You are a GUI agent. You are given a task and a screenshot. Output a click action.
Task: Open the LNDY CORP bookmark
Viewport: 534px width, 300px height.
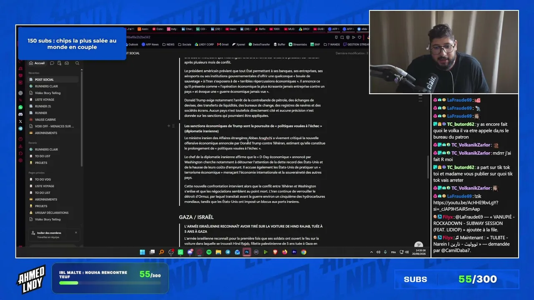pos(204,45)
